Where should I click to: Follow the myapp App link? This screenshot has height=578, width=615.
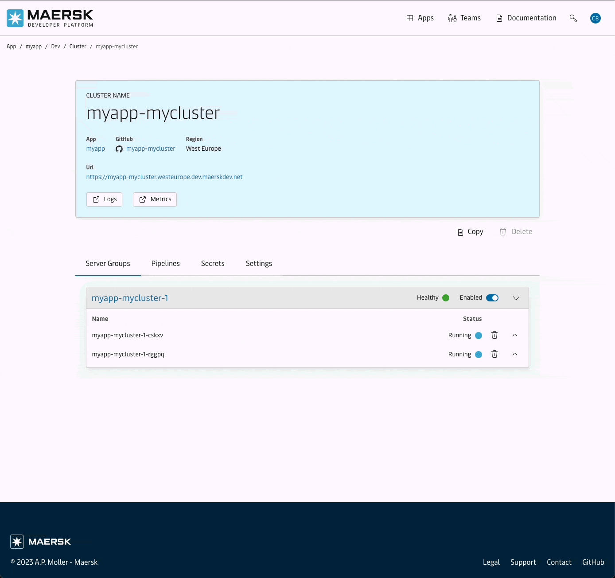point(96,149)
